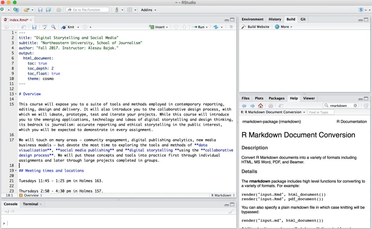Switch to the Terminal tab
This screenshot has height=229, width=372.
pyautogui.click(x=30, y=204)
